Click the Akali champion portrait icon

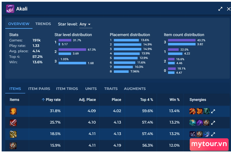(10, 9)
